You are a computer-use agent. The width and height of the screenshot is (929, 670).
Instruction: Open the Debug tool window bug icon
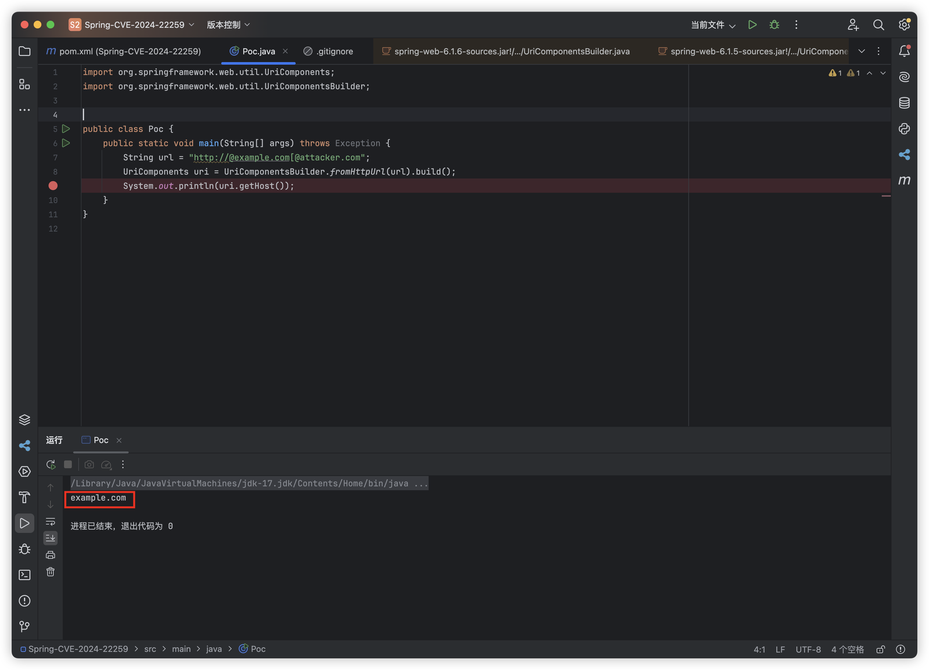point(25,549)
